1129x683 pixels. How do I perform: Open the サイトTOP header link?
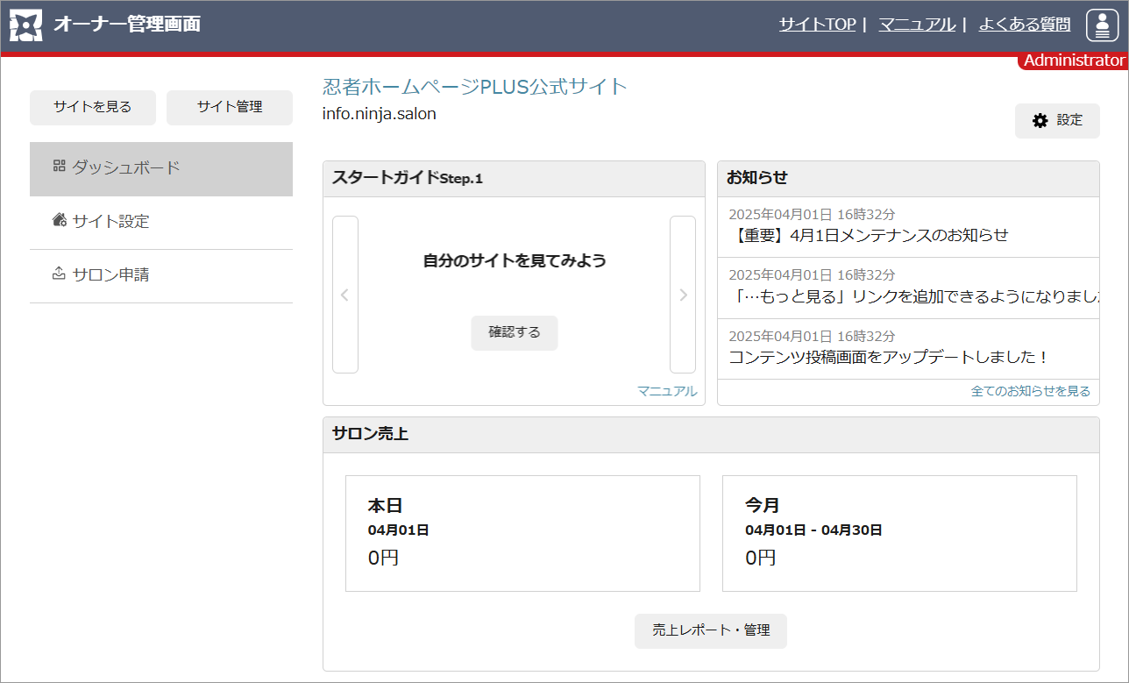click(817, 25)
